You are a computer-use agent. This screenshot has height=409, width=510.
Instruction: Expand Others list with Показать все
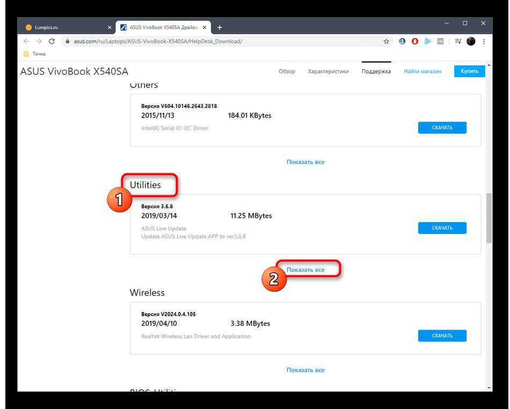305,162
